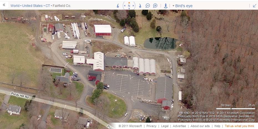Click the N compass center to reset north
Screen dimensions: 258x129
pos(129,6)
